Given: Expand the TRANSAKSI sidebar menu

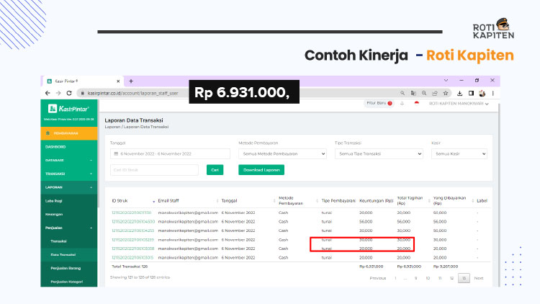Looking at the screenshot, I should (x=69, y=174).
